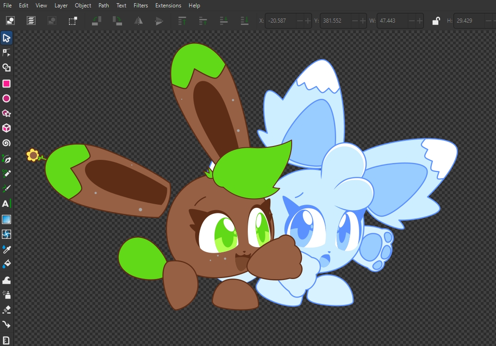This screenshot has height=346, width=496.
Task: Toggle rubberband touch selection mode
Action: [x=73, y=21]
